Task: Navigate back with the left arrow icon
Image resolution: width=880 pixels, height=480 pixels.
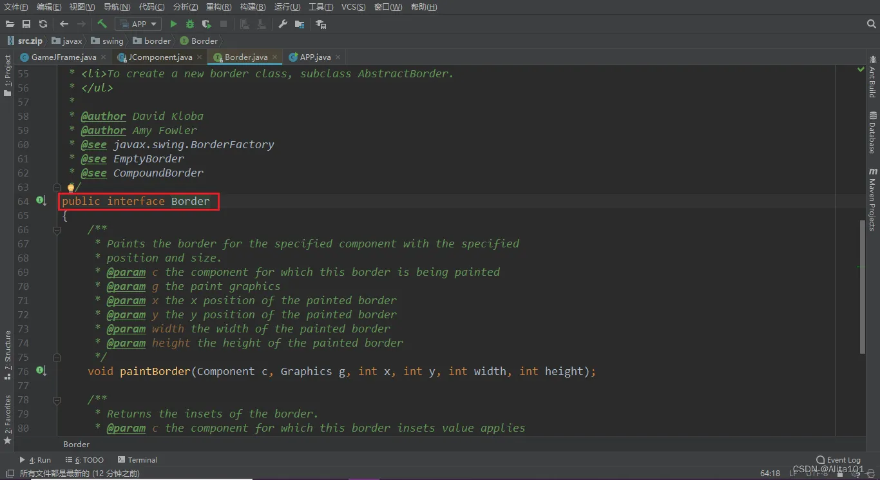Action: 64,24
